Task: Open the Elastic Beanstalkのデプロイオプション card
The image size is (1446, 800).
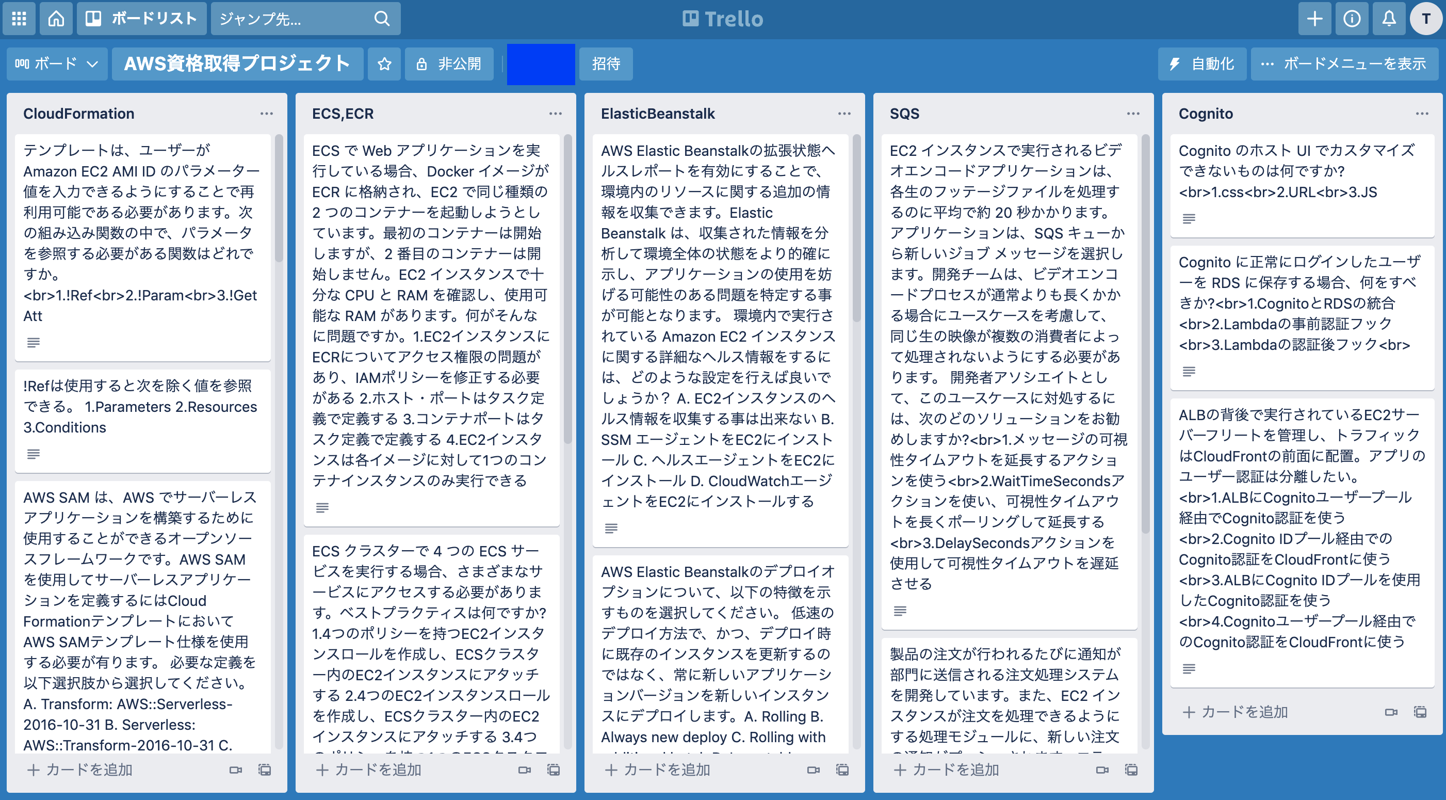Action: click(721, 654)
